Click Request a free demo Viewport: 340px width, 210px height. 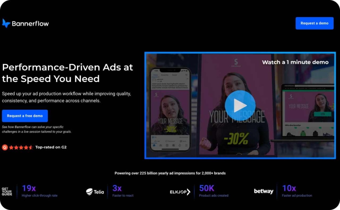(x=25, y=116)
